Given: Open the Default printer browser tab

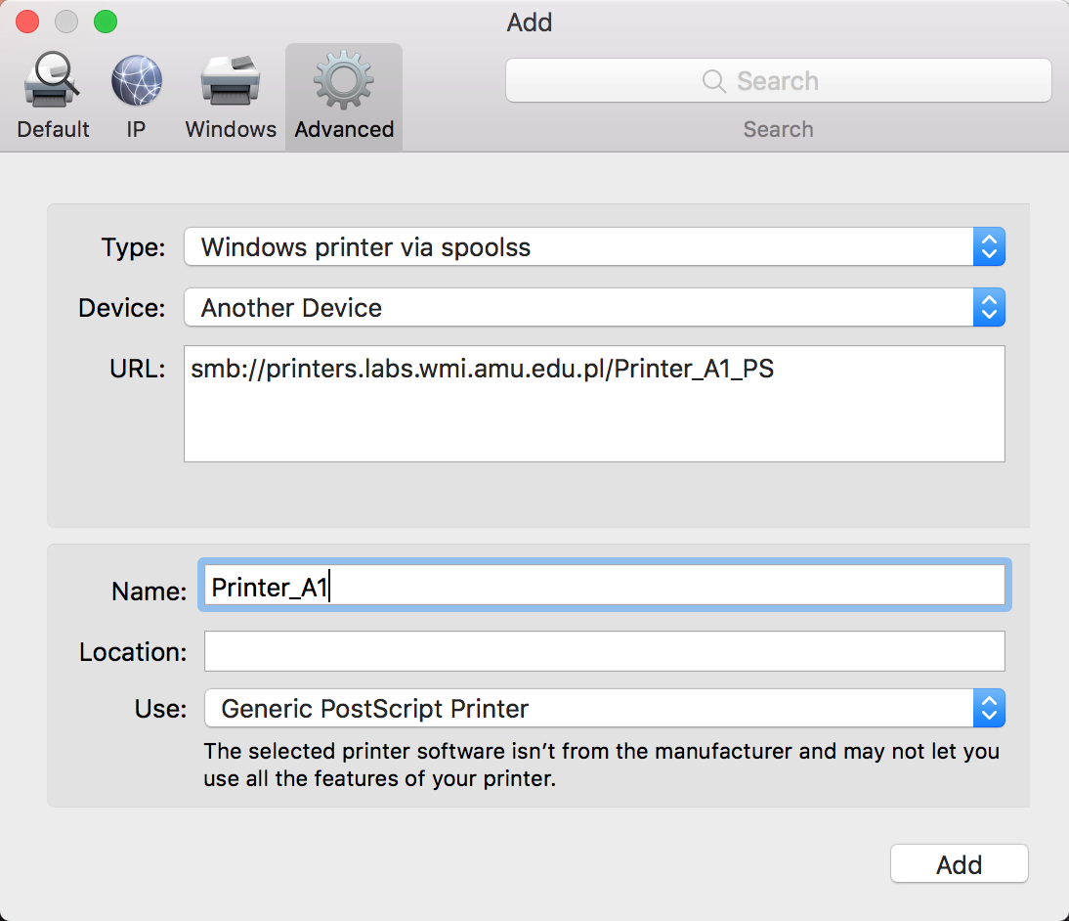Looking at the screenshot, I should click(x=53, y=96).
